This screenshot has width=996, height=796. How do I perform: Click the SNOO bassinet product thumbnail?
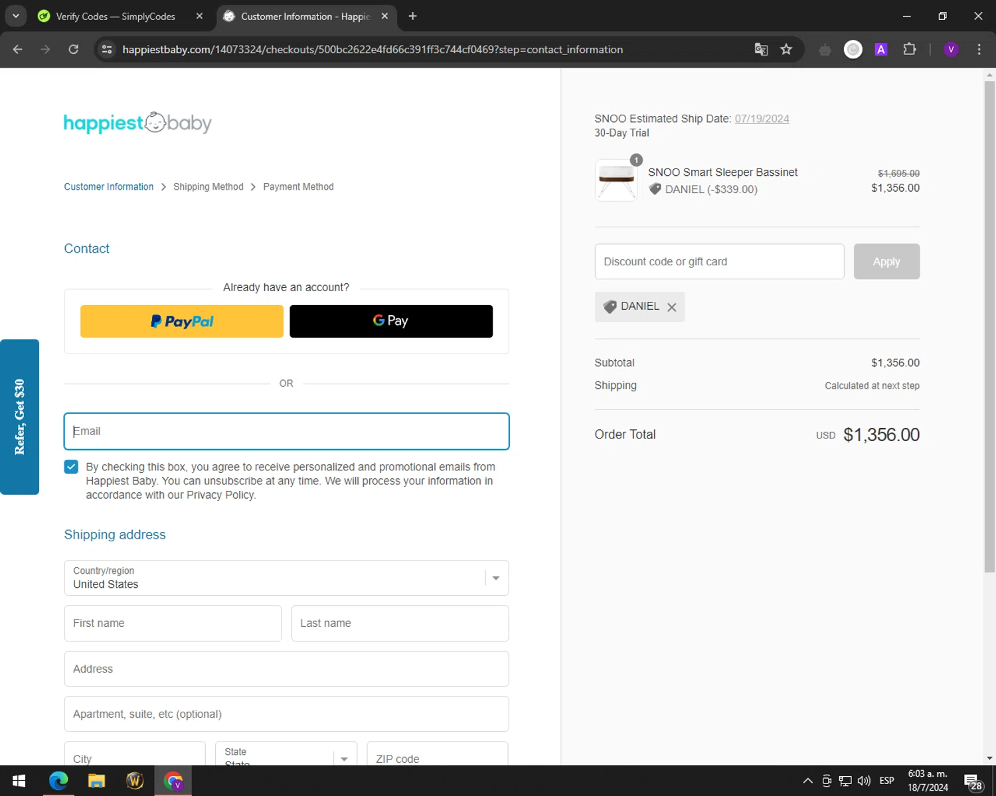616,180
